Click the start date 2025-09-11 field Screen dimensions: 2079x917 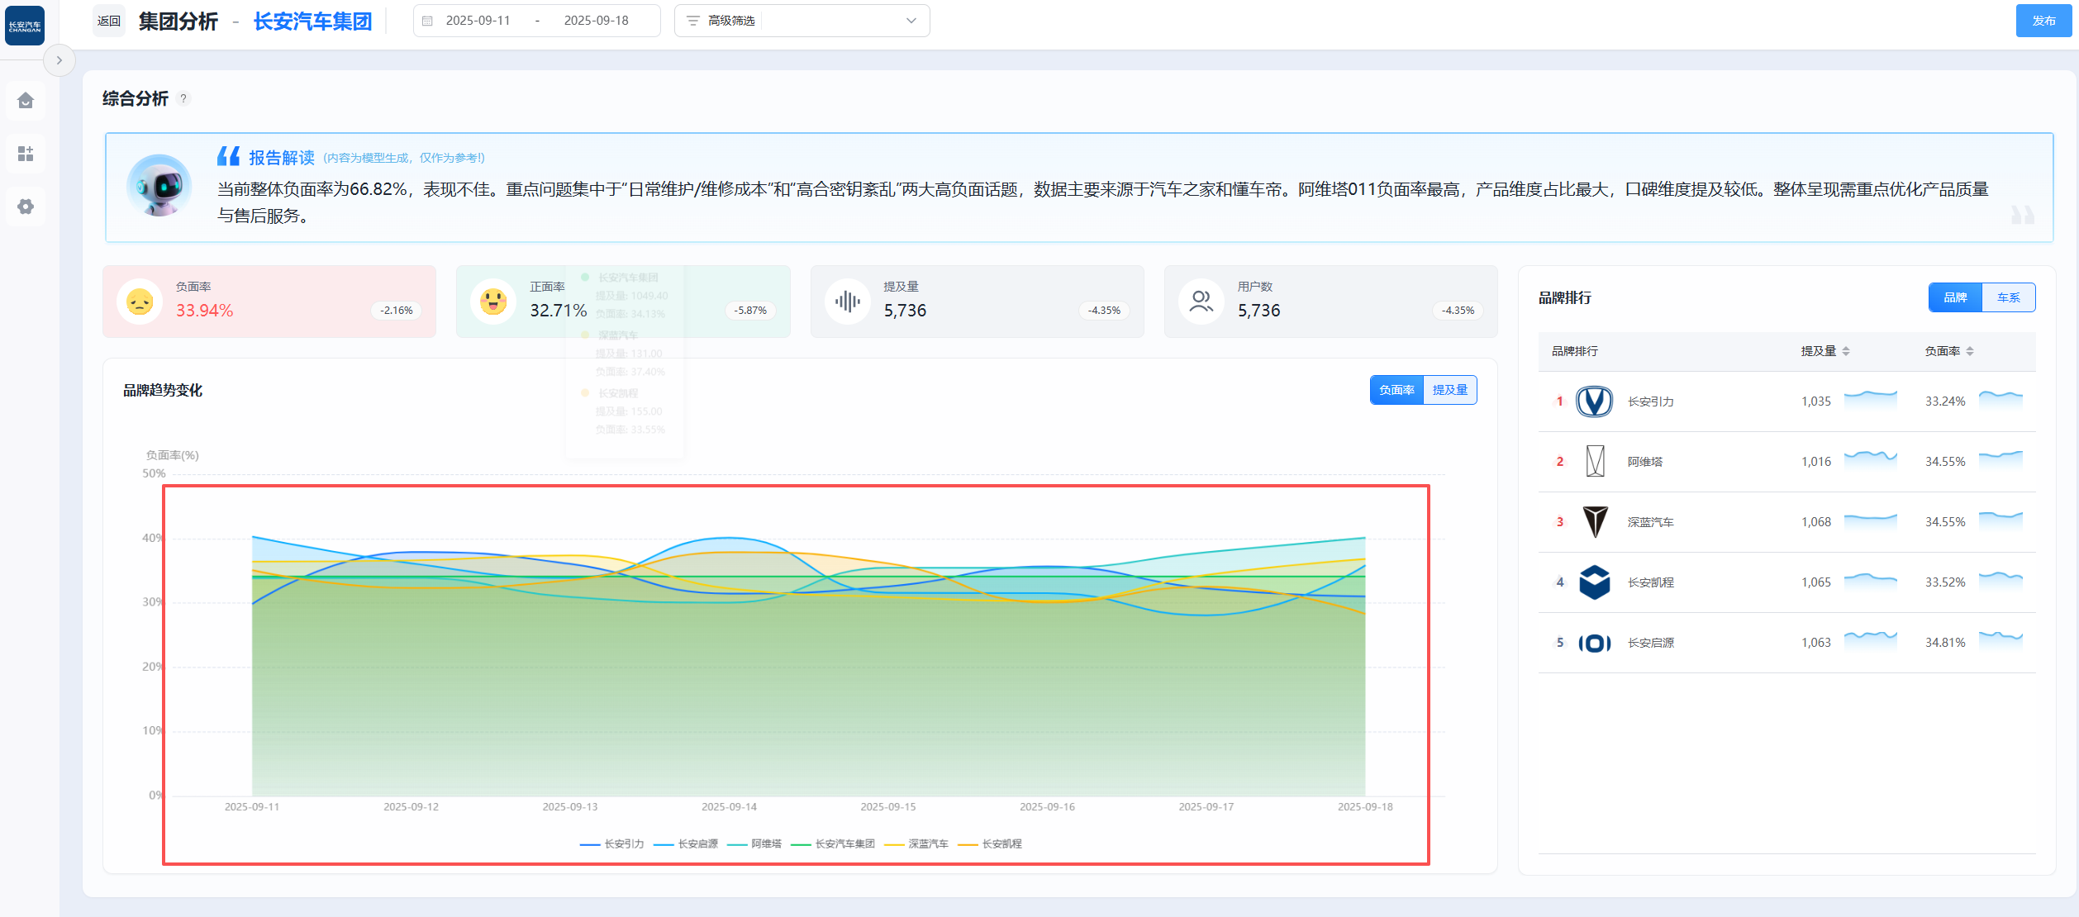(478, 21)
